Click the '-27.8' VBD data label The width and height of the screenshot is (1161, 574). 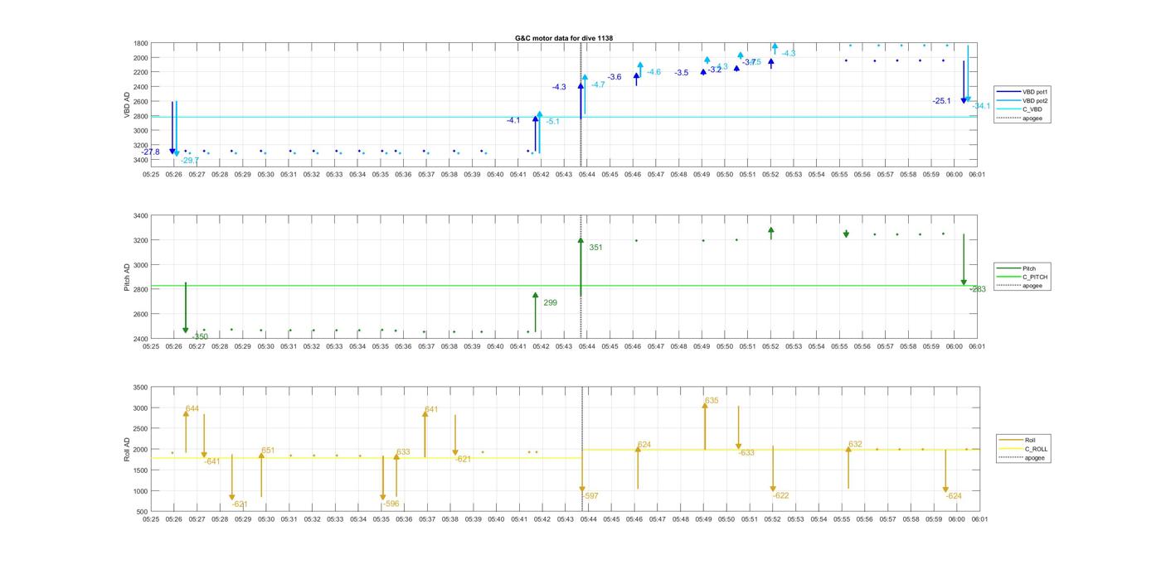click(150, 152)
